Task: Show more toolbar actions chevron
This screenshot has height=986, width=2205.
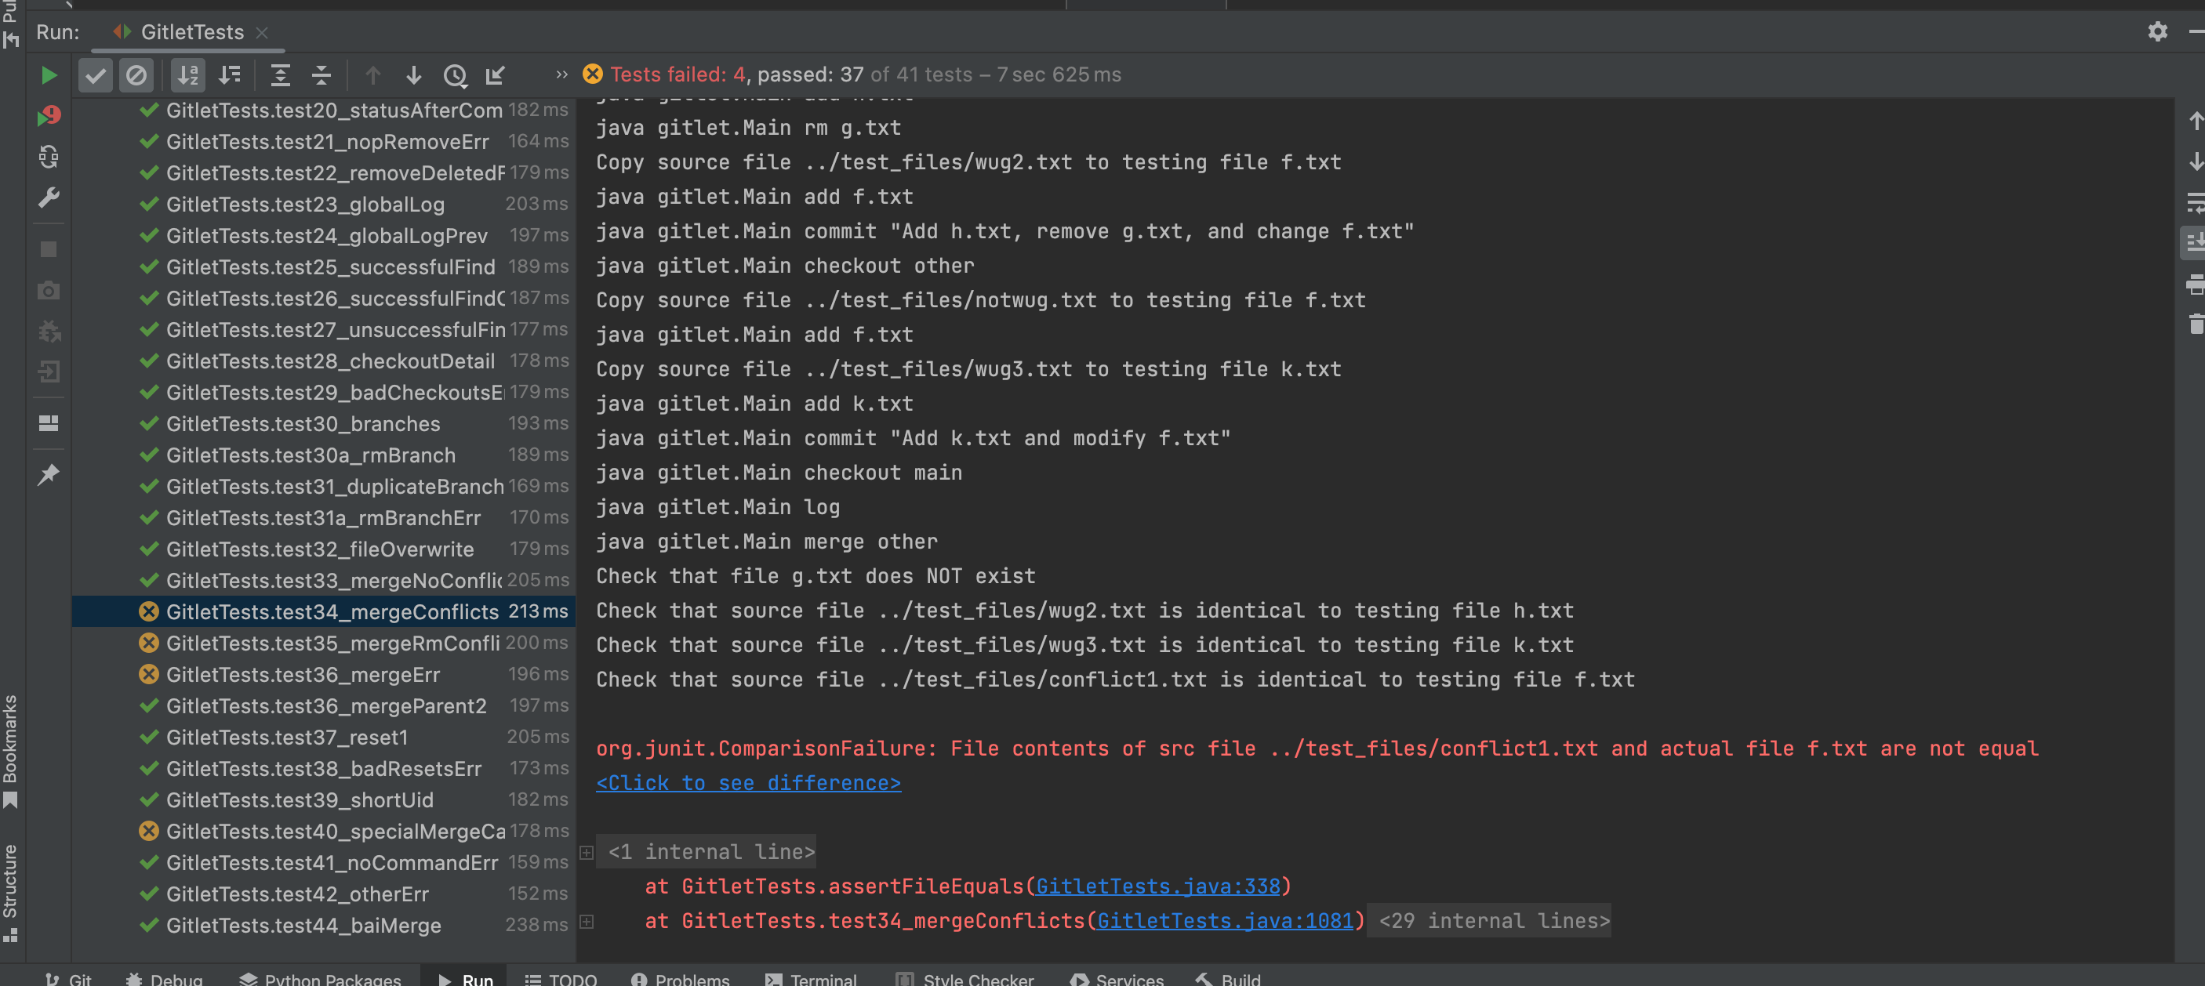Action: coord(561,74)
